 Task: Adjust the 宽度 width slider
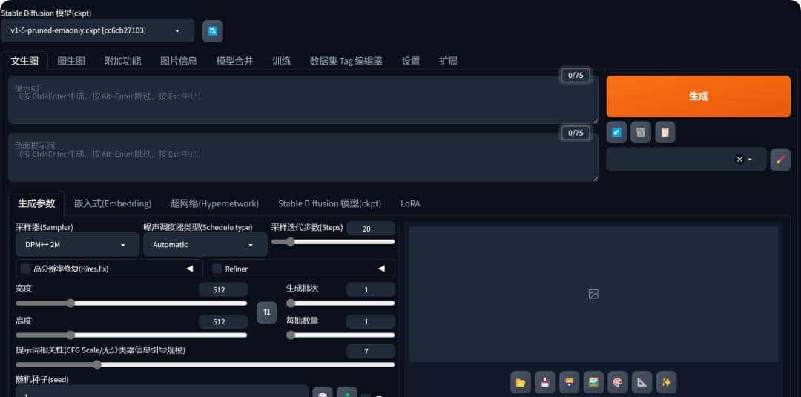coord(131,303)
